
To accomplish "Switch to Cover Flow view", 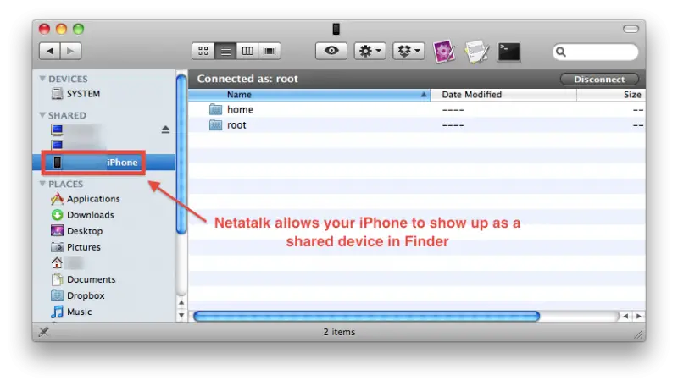I will [270, 51].
